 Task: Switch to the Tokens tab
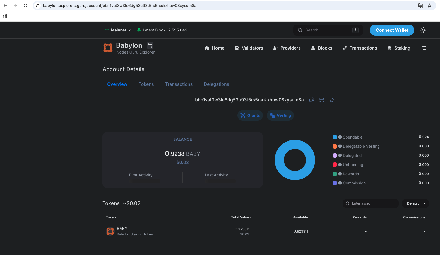tap(146, 84)
